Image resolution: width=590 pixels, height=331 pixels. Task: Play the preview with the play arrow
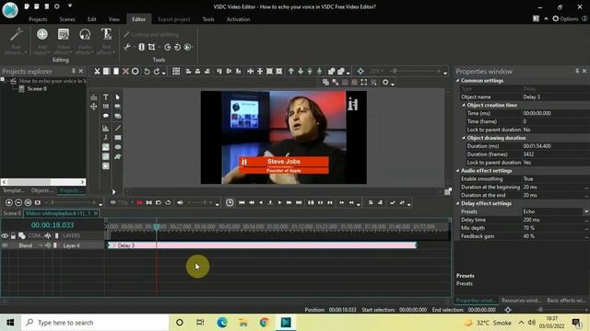[279, 202]
